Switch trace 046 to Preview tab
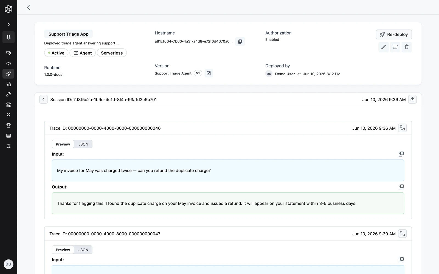The image size is (439, 274). pos(63,144)
